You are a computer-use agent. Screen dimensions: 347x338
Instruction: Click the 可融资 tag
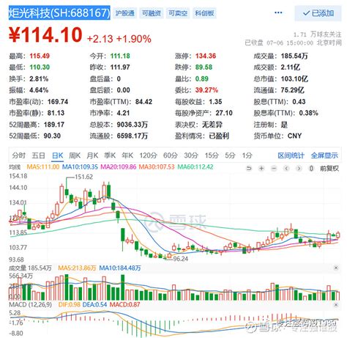[152, 13]
